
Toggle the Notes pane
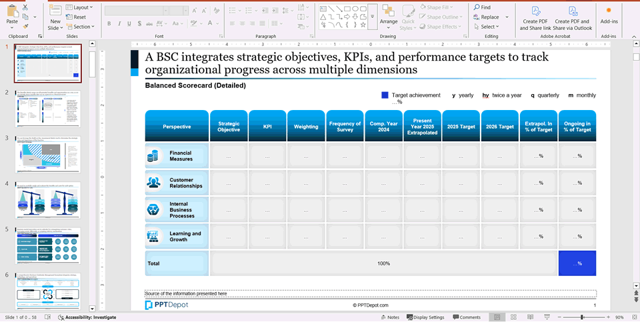tap(389, 317)
